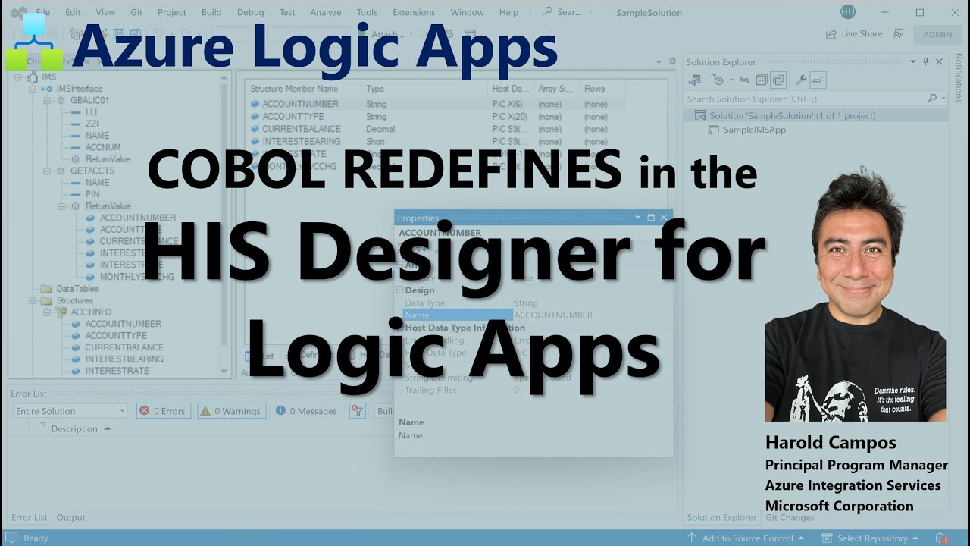This screenshot has width=970, height=546.
Task: Open search options dropdown in Solution Explorer
Action: click(x=943, y=99)
